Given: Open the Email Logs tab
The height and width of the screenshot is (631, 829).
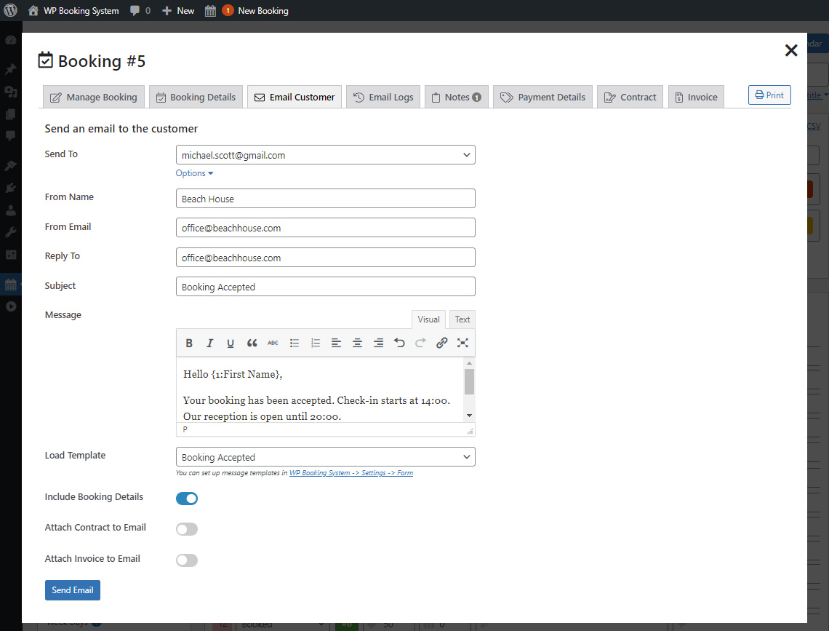Looking at the screenshot, I should 383,97.
